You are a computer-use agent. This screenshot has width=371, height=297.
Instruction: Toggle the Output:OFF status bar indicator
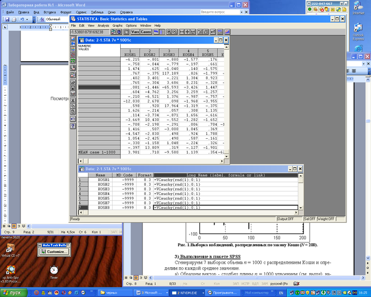[x=286, y=219]
